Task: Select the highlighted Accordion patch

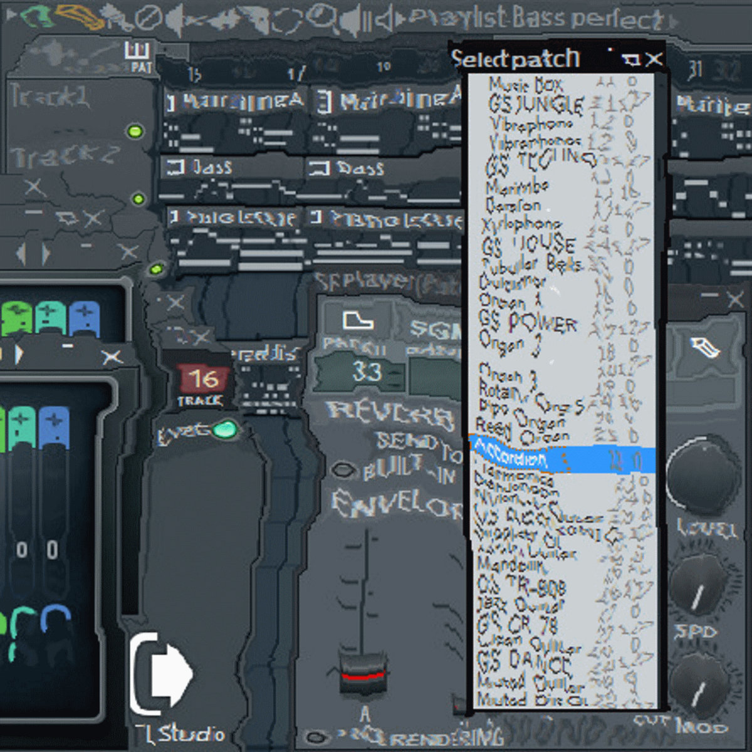Action: (511, 460)
